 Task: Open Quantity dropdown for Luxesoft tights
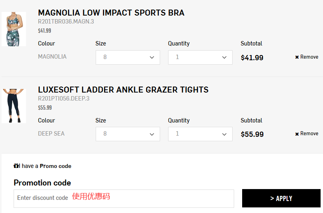coord(200,134)
